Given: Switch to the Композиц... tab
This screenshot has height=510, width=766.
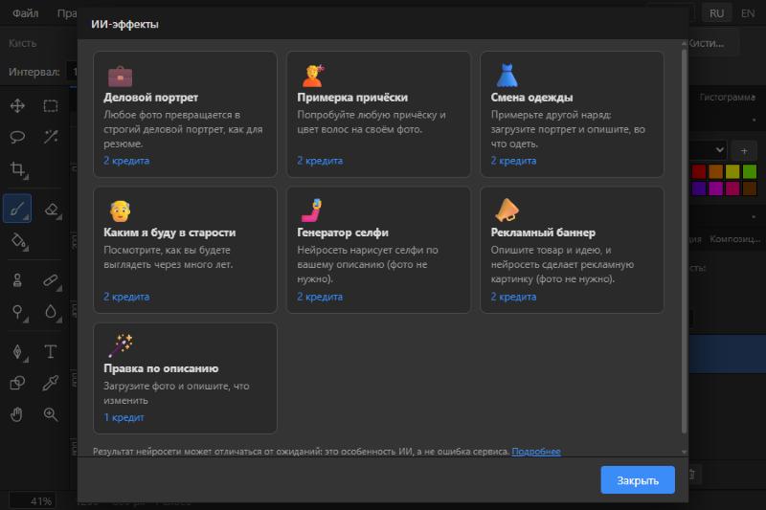Looking at the screenshot, I should [x=734, y=239].
